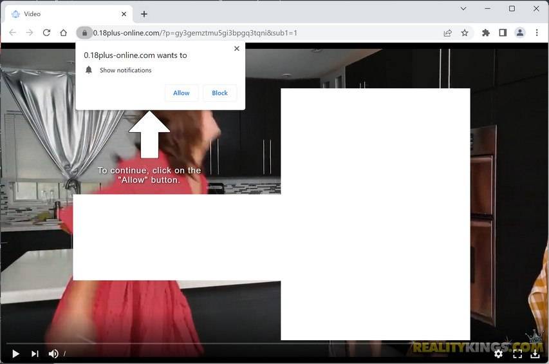This screenshot has width=549, height=364.
Task: Toggle the browser side panel
Action: [x=503, y=33]
